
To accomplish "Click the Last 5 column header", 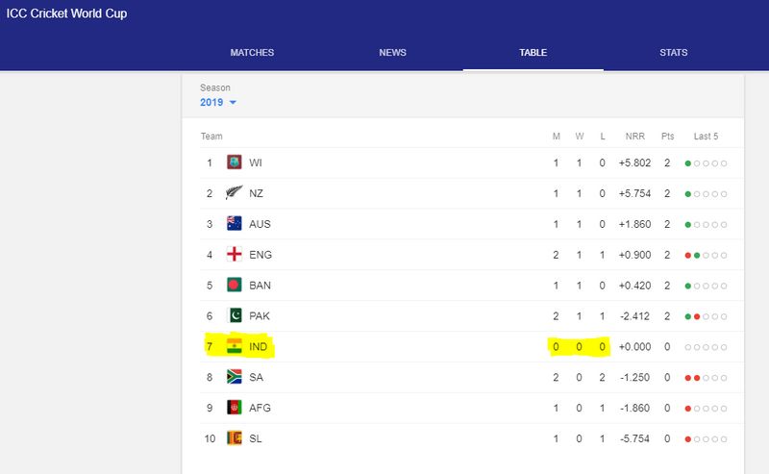I will 706,136.
